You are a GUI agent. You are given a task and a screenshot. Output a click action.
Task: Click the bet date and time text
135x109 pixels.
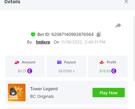click(x=83, y=42)
